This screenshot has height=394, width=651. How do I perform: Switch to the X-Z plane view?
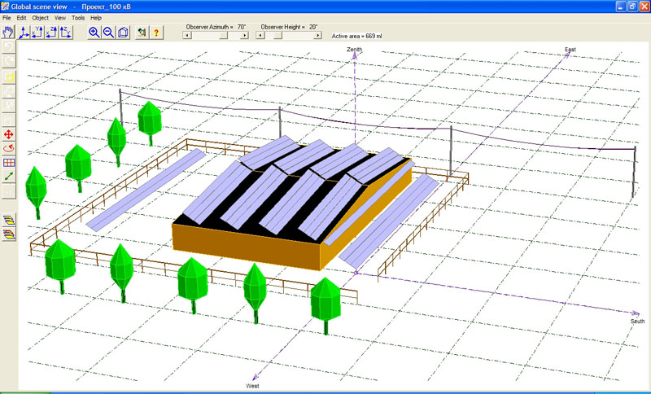coord(53,33)
